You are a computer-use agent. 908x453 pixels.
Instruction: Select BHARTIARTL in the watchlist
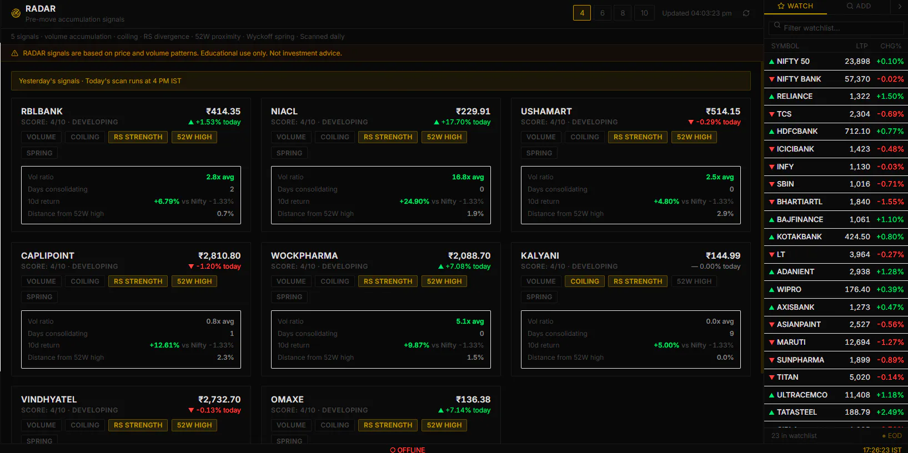tap(836, 202)
